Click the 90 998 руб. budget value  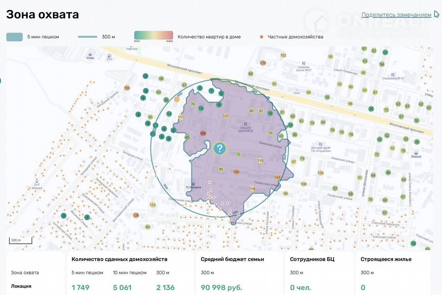coord(221,287)
